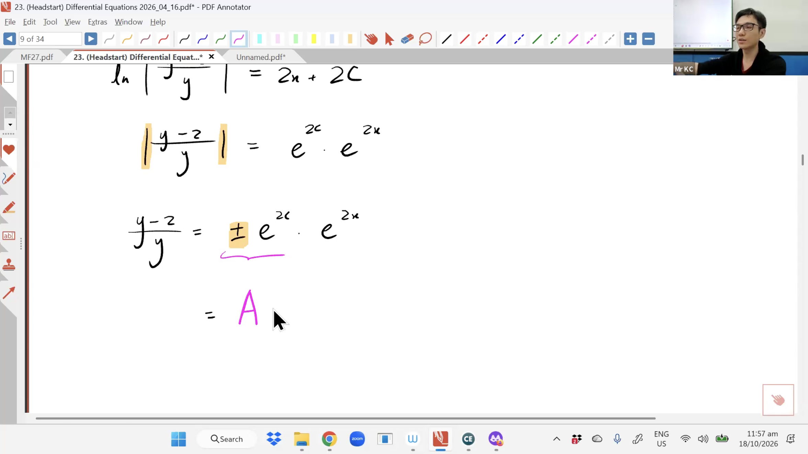
Task: Open the Tool menu
Action: pyautogui.click(x=50, y=22)
